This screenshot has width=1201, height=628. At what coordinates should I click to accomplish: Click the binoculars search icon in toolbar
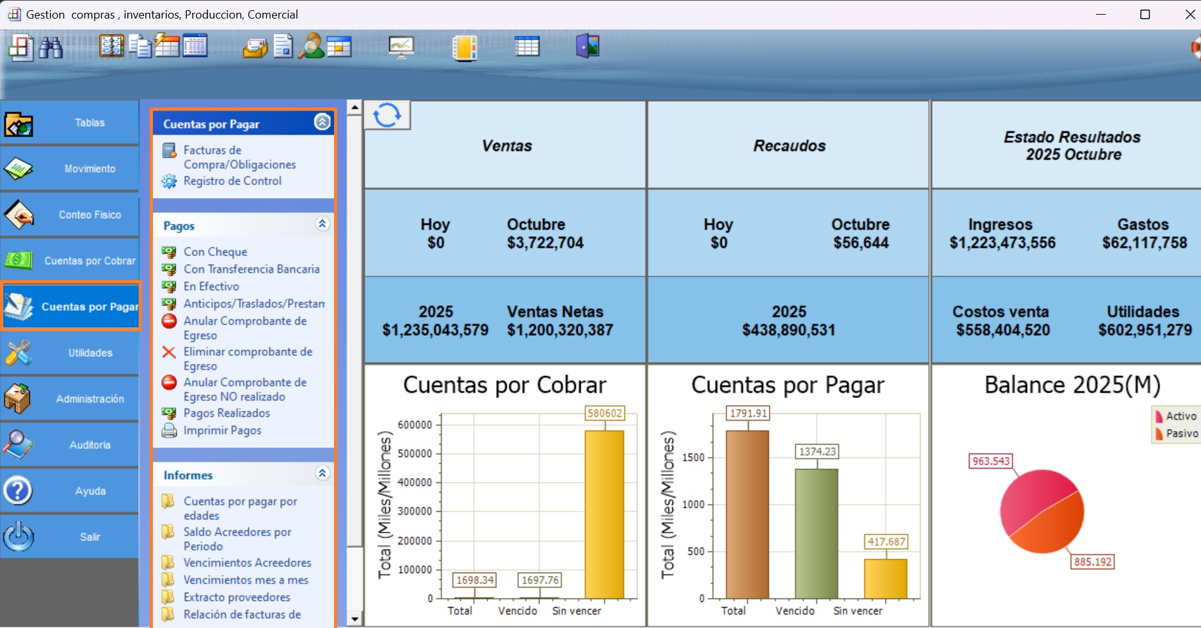[x=51, y=47]
